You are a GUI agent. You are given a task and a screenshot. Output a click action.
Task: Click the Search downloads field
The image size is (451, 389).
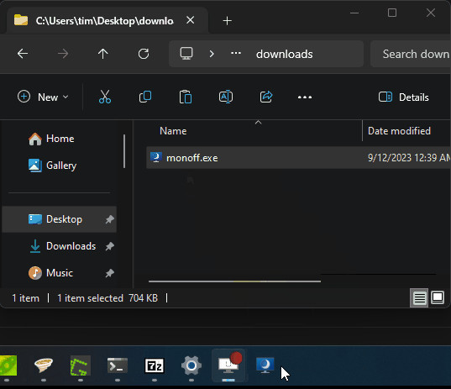tap(412, 54)
